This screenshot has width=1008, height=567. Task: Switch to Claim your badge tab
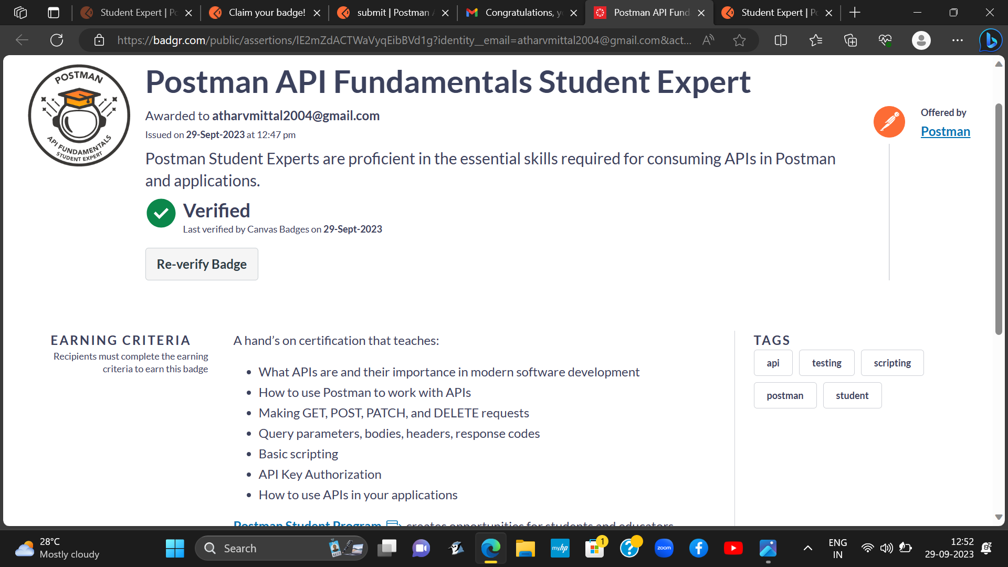267,13
